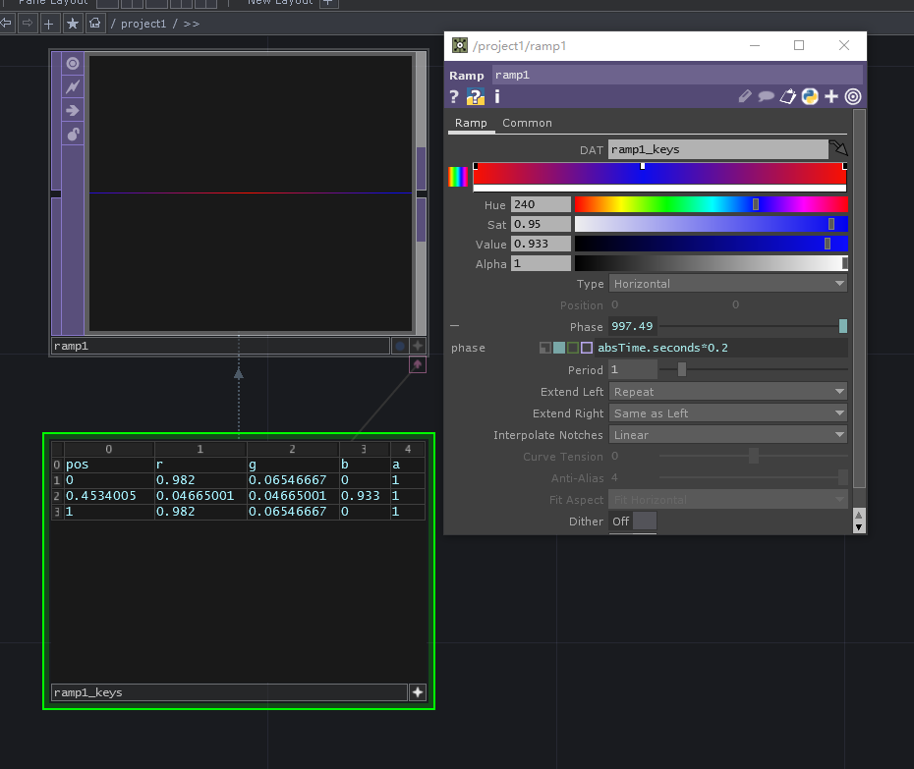Click the lightning bolt icon on the viewer sidebar

pos(72,86)
